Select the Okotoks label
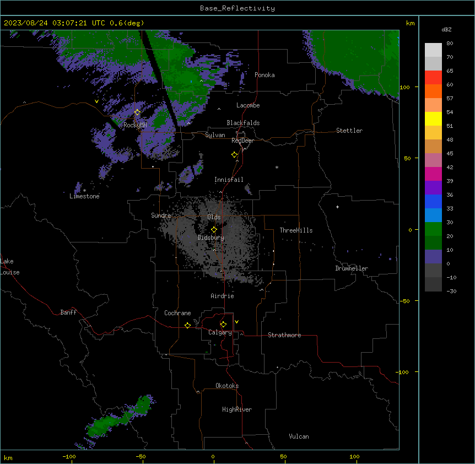Screen dimensions: 475x464 point(227,386)
